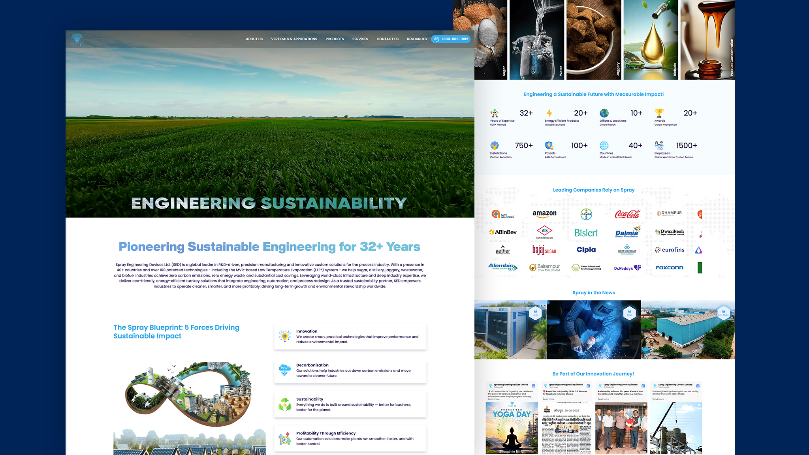Click the Dr.Reddy's client logo

pos(627,268)
